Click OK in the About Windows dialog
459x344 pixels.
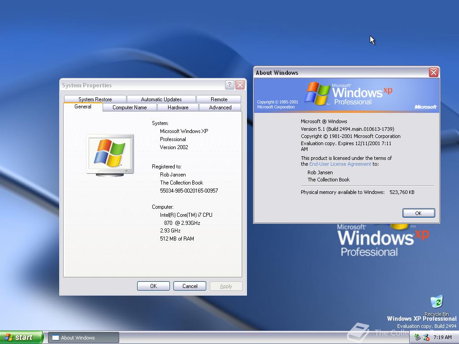click(419, 213)
